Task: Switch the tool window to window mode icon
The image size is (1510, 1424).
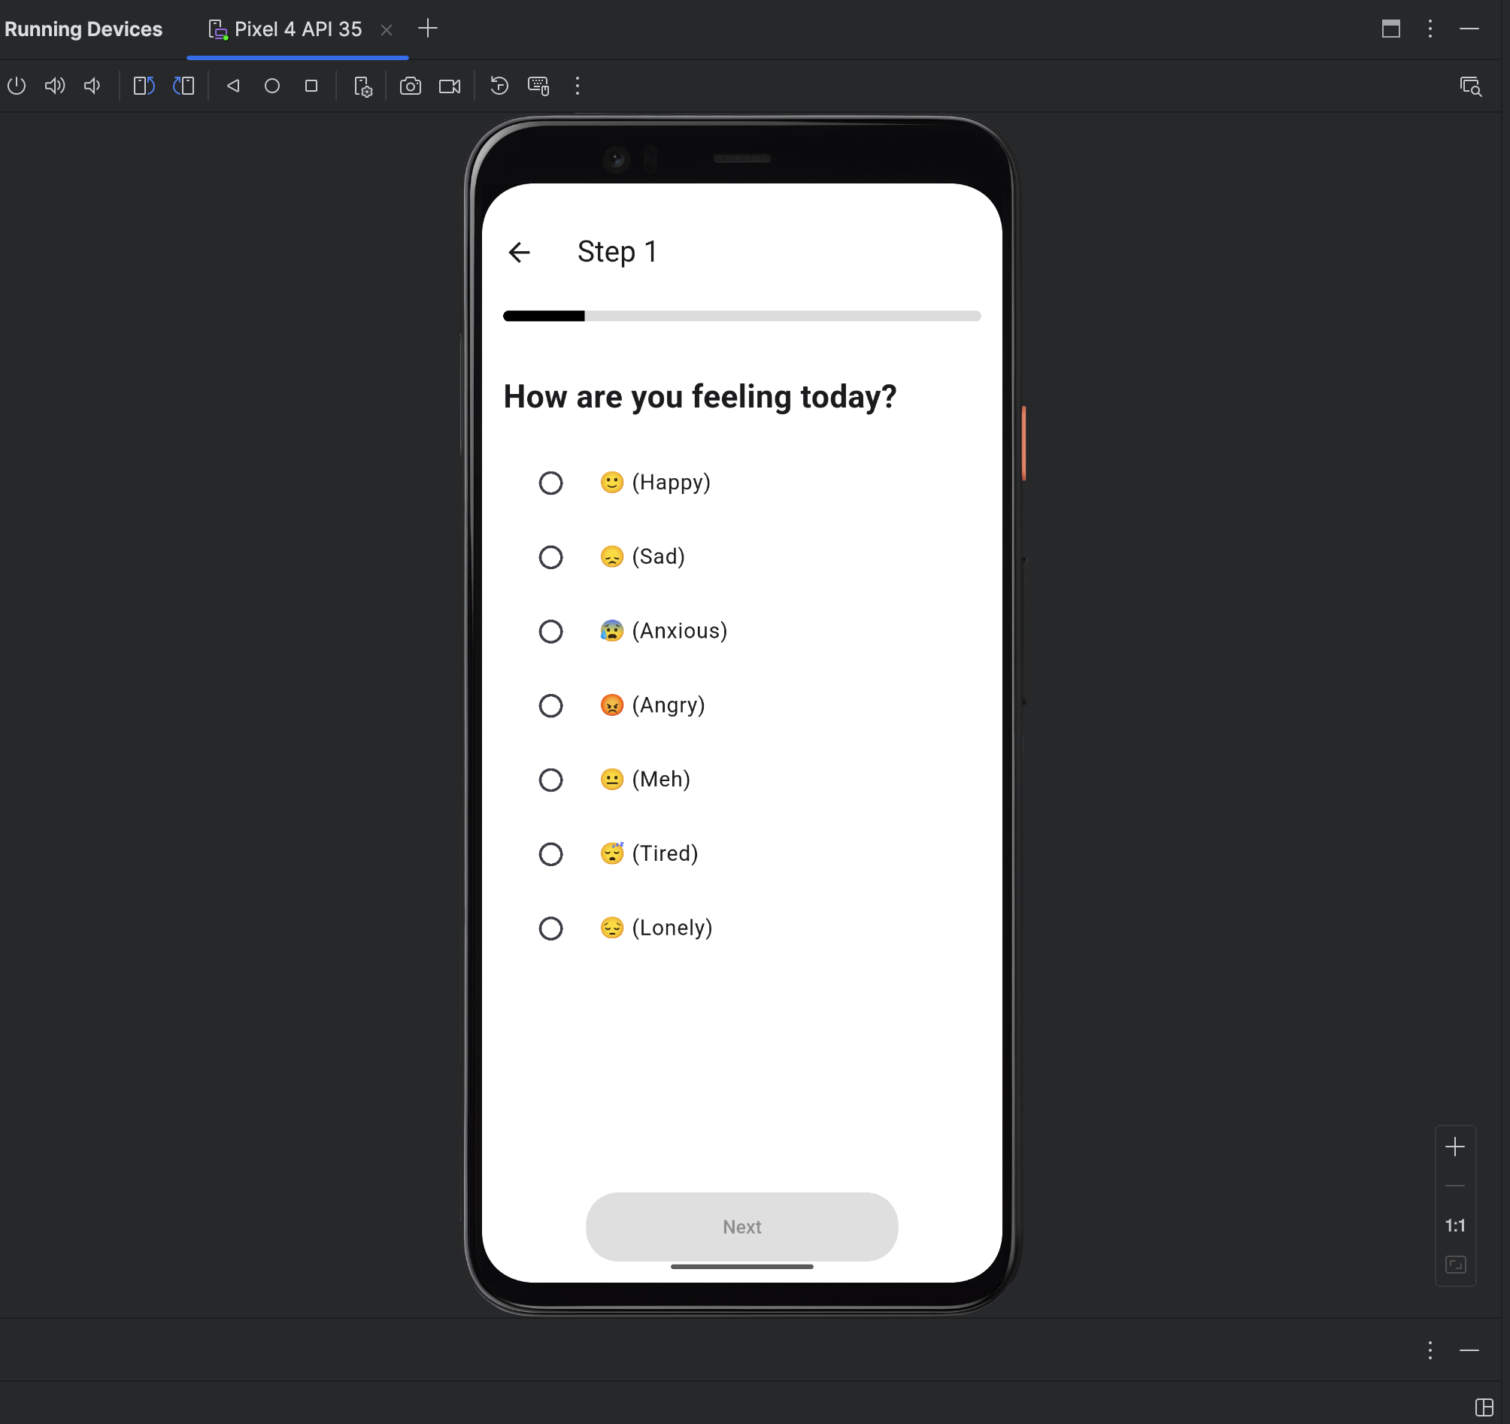Action: coord(1391,29)
